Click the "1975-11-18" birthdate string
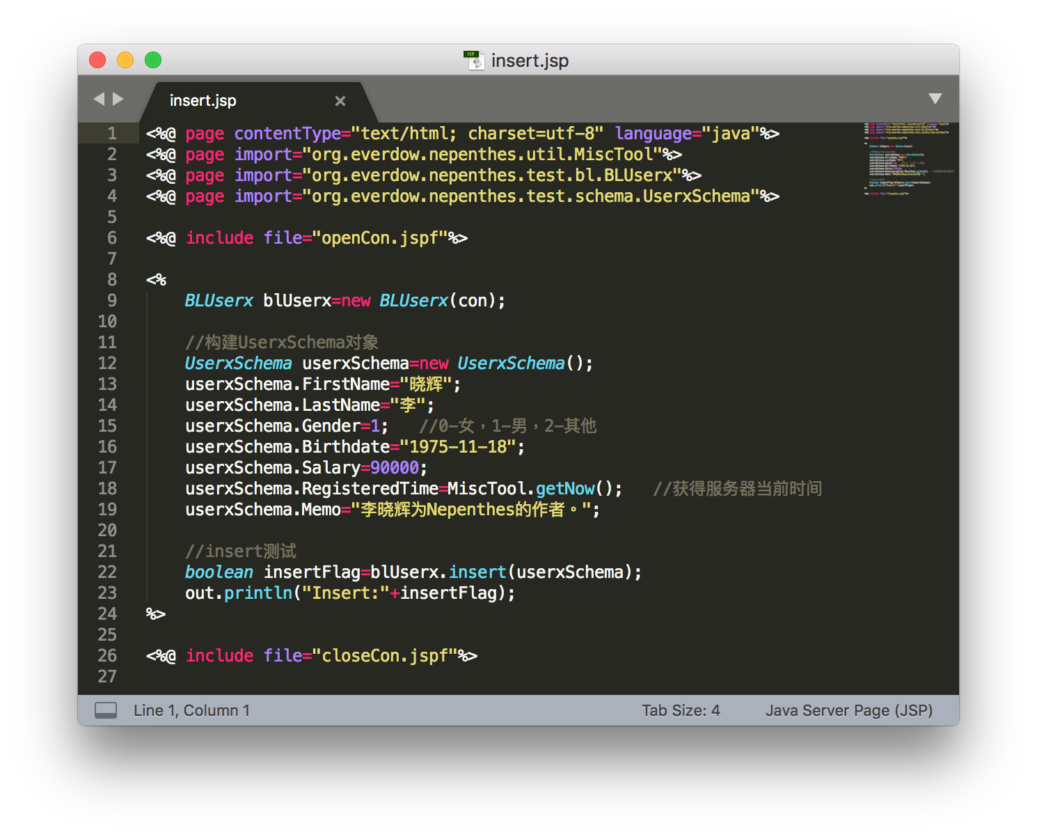 [x=457, y=446]
